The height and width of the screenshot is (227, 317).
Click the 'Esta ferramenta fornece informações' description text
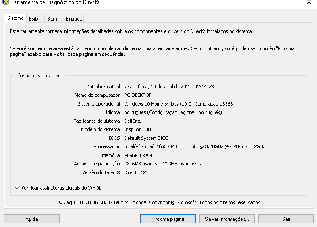tap(132, 31)
